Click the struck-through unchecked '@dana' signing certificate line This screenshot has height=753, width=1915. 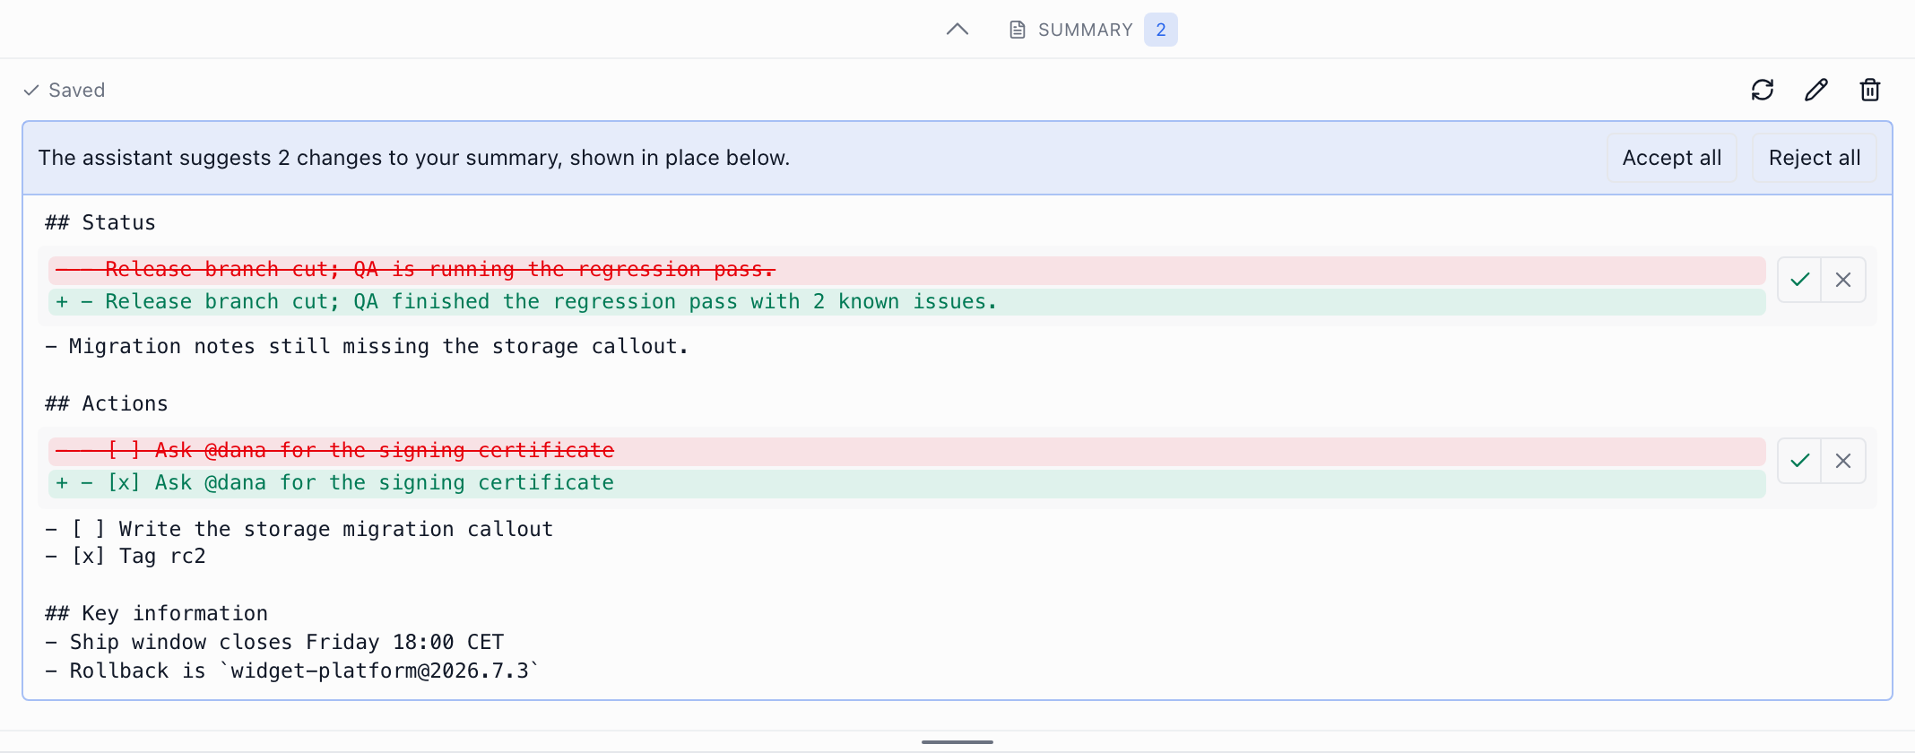click(x=907, y=451)
